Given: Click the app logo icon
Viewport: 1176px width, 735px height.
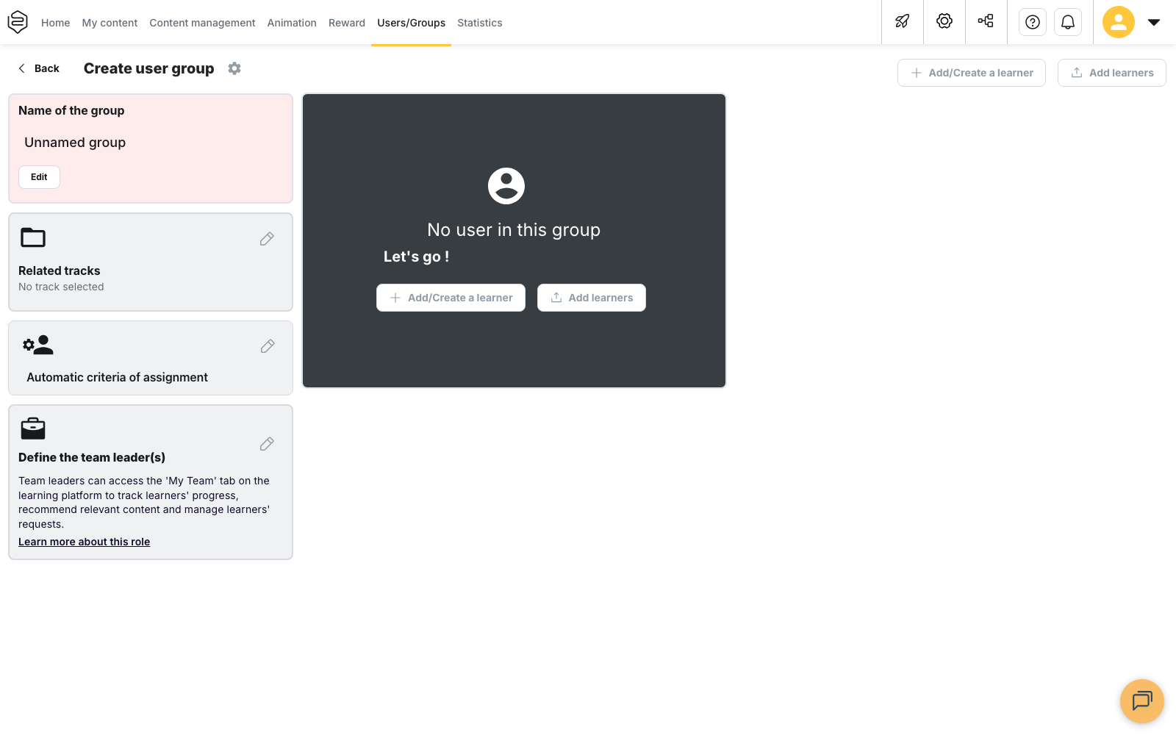Looking at the screenshot, I should 18,22.
